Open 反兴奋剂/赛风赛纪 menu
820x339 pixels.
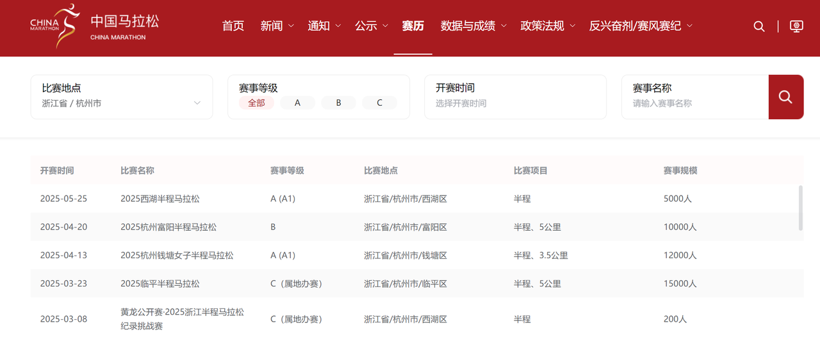click(x=635, y=26)
